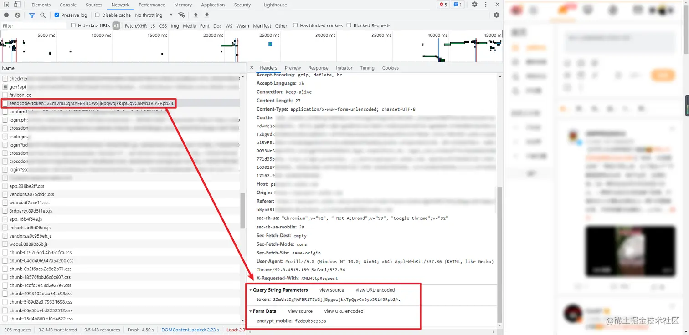Show the request Cookies tab
Viewport: 689px width, 335px height.
tap(391, 68)
